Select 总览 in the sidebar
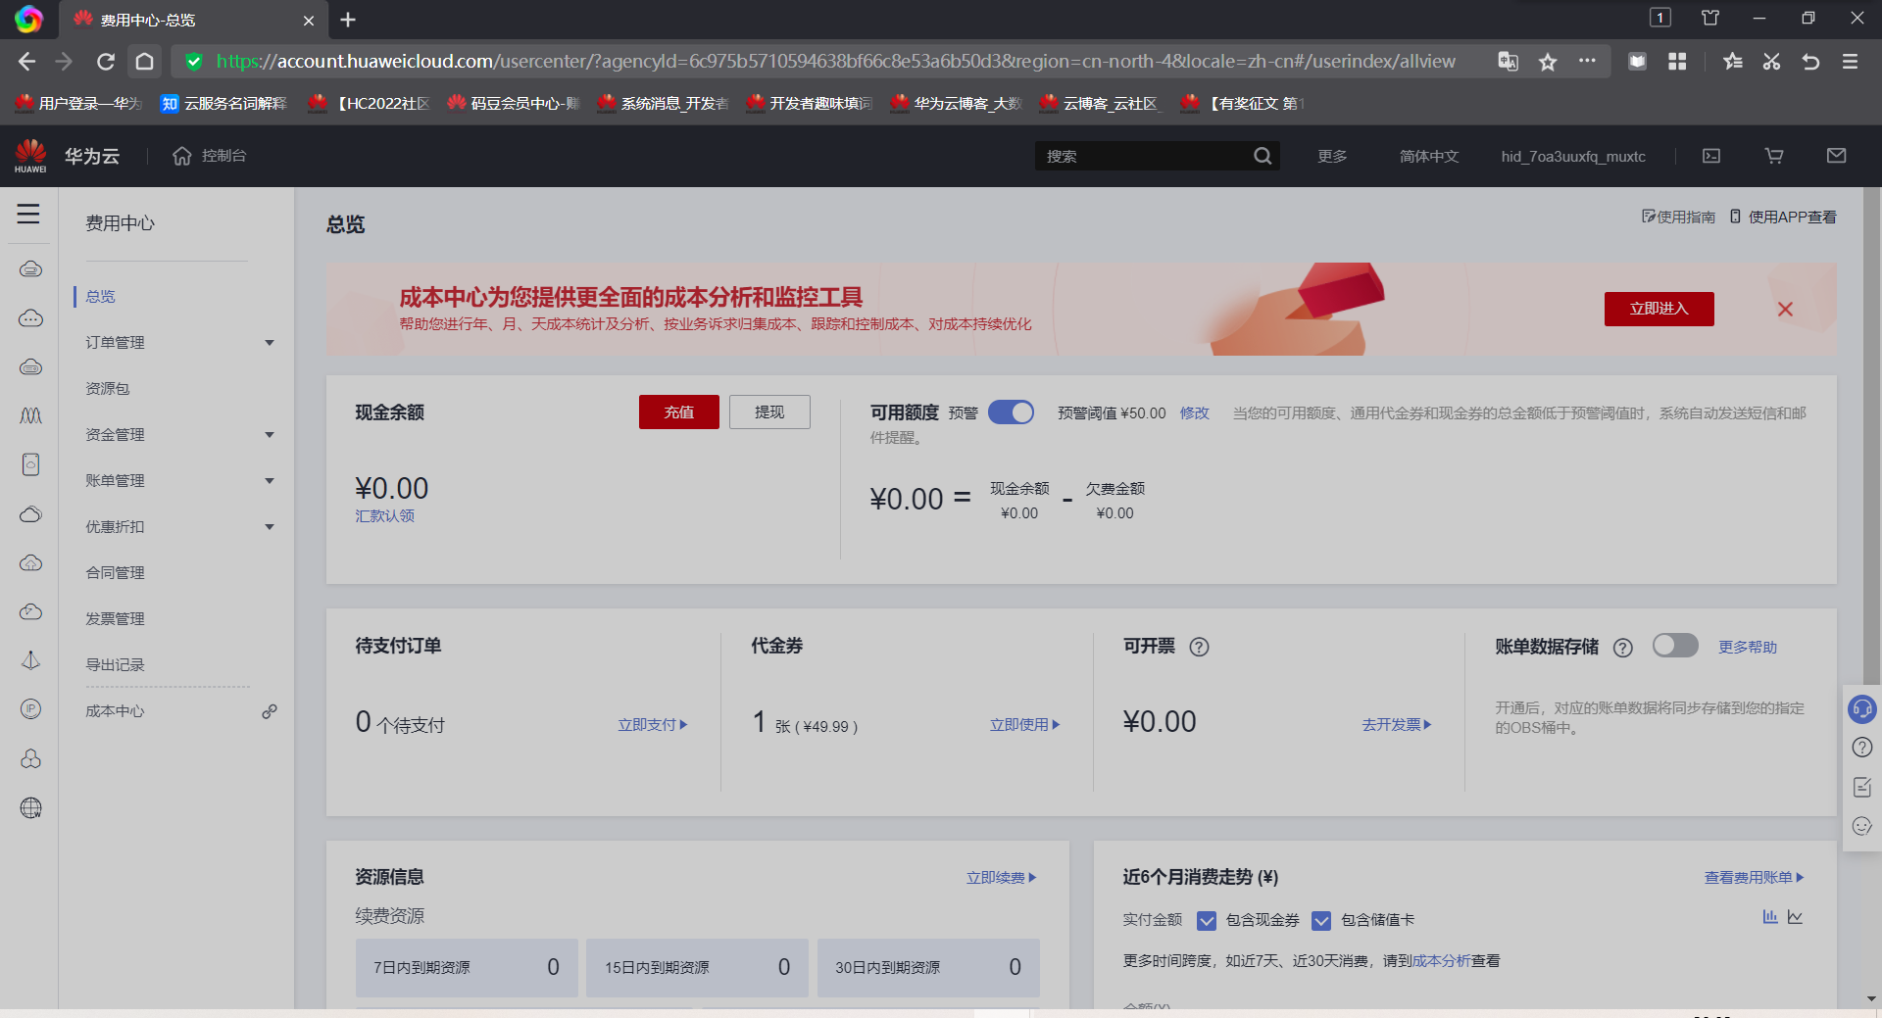Viewport: 1882px width, 1018px height. coord(100,297)
